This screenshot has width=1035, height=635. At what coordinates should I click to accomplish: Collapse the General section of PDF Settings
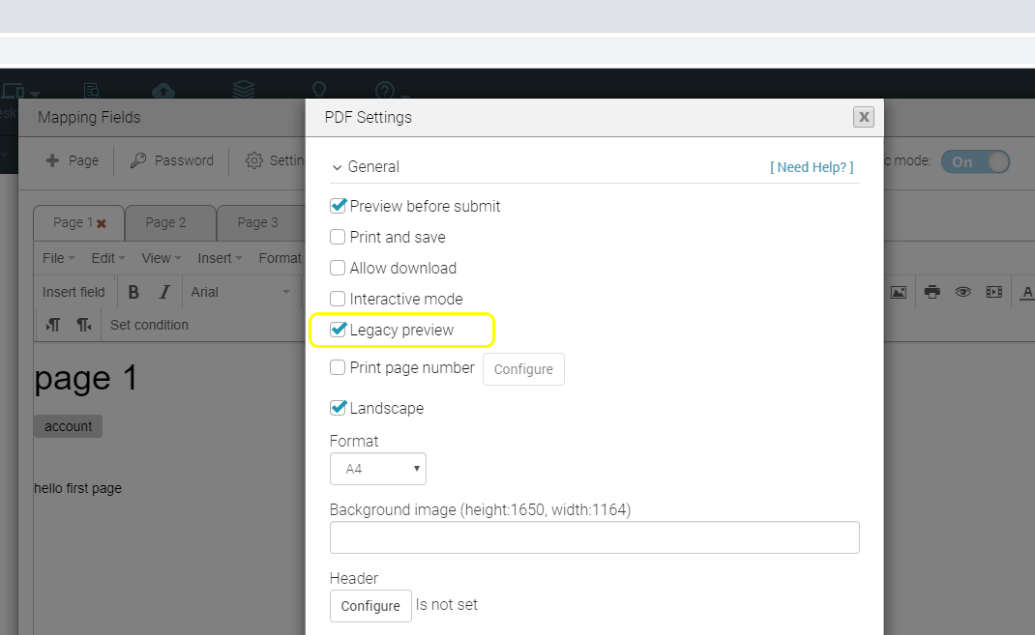click(x=337, y=166)
